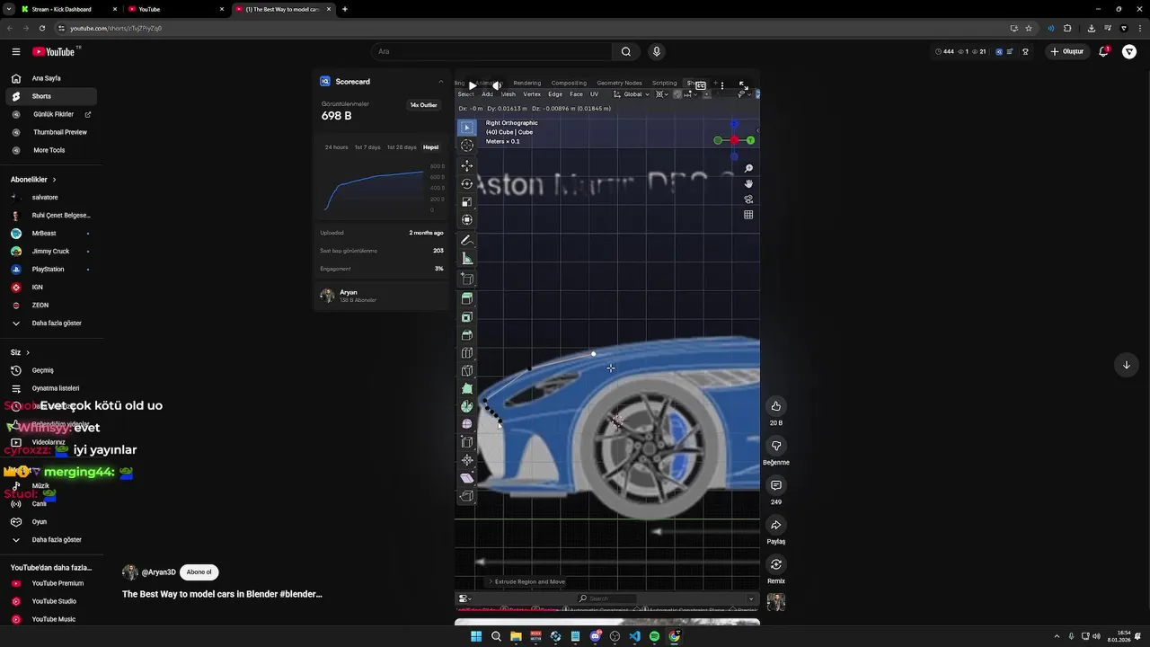Open Jimmy Cruck subscription channel
Screen dimensions: 1150x647
pyautogui.click(x=51, y=251)
